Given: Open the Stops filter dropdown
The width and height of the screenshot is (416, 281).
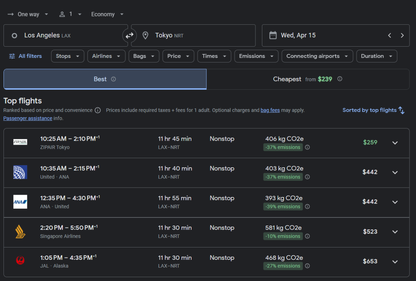Looking at the screenshot, I should point(67,56).
